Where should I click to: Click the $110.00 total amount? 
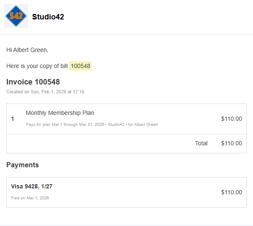tap(231, 143)
